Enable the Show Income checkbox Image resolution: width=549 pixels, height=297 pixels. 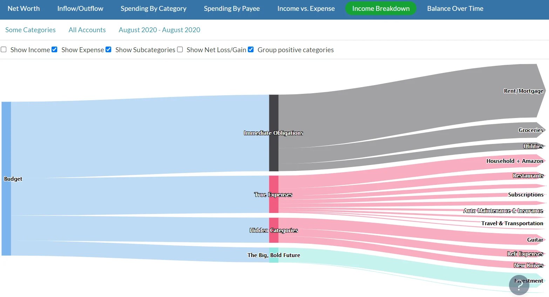click(x=4, y=49)
